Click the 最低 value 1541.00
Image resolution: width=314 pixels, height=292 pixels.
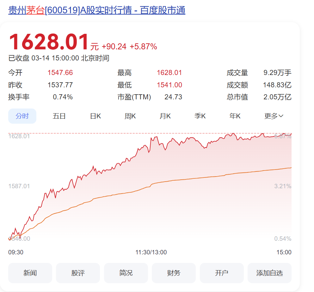[x=169, y=85]
